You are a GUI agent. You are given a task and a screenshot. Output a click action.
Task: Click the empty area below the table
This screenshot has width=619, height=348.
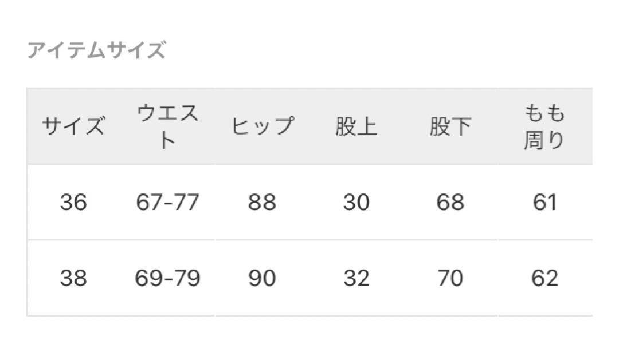point(309,332)
